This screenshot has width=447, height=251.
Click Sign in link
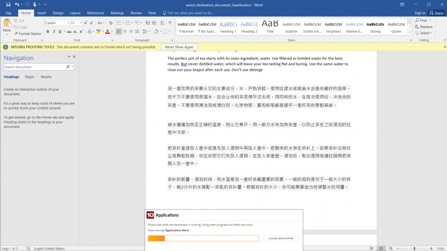[420, 13]
